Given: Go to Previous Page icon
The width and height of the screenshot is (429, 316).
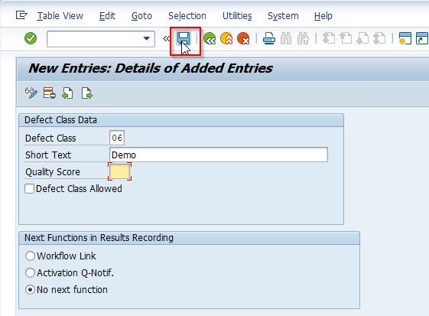Looking at the screenshot, I should (x=346, y=38).
